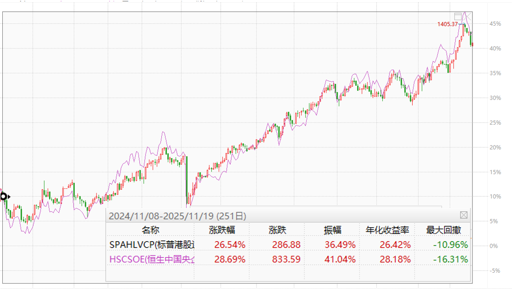512x291 pixels.
Task: Click HSCSOE's 28.69% change value
Action: pyautogui.click(x=230, y=259)
